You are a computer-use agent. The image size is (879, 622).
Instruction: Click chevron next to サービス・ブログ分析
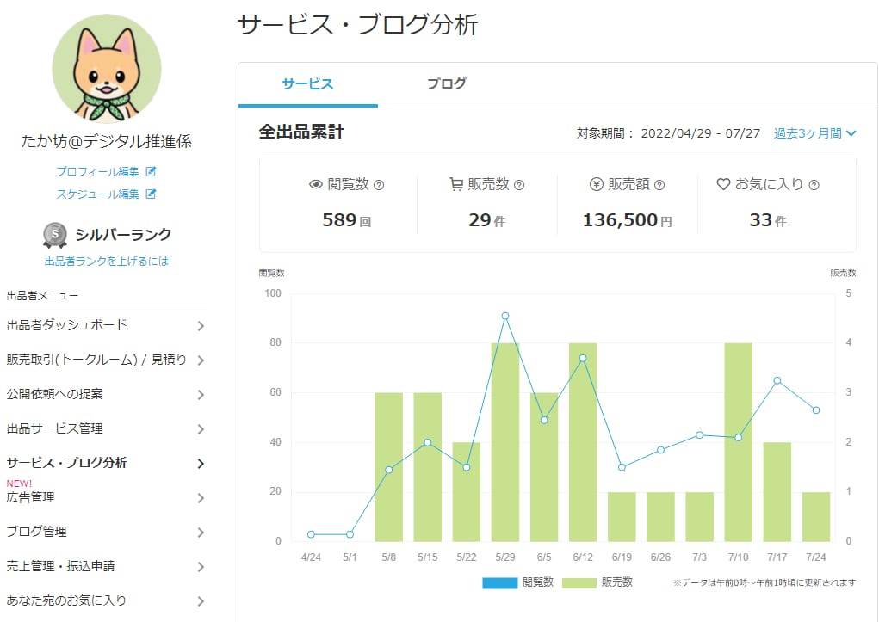[201, 464]
